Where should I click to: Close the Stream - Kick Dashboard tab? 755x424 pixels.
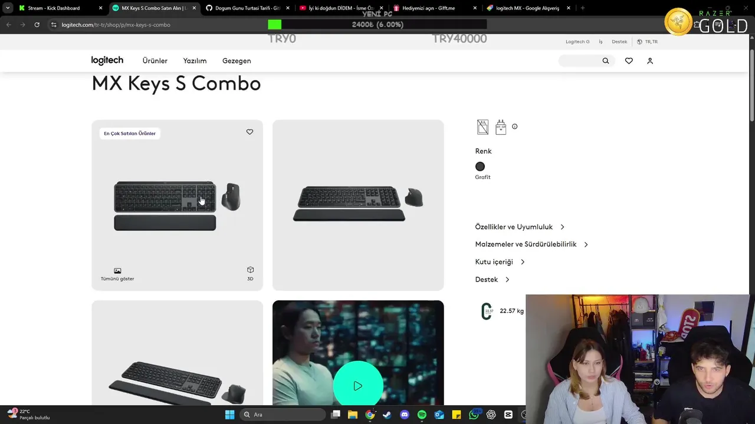point(100,8)
